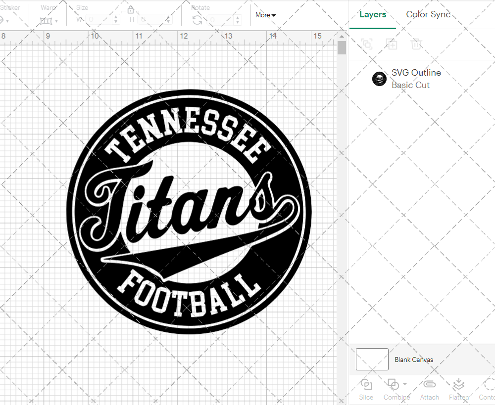Switch to the Color Sync tab

[428, 14]
